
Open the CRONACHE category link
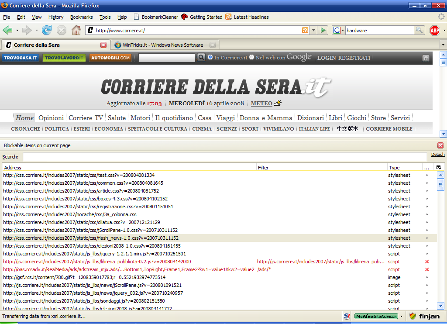[25, 129]
